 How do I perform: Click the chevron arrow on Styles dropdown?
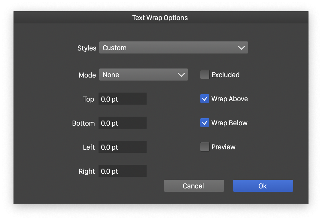click(241, 48)
